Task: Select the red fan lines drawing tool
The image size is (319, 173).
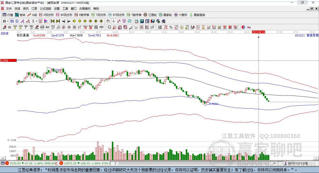Action: tap(115, 27)
